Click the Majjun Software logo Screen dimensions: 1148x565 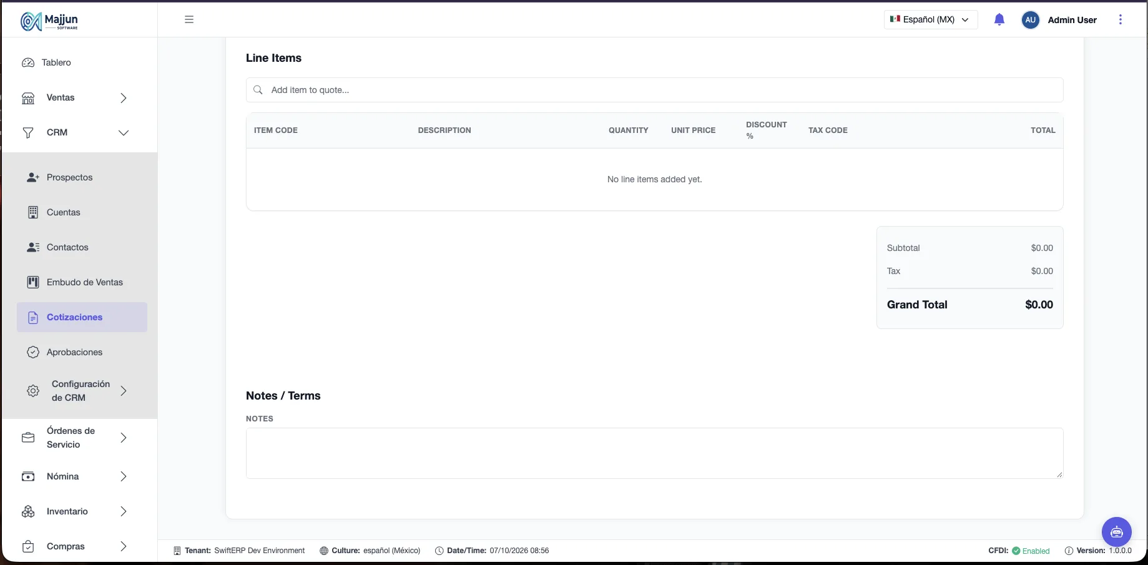[49, 21]
